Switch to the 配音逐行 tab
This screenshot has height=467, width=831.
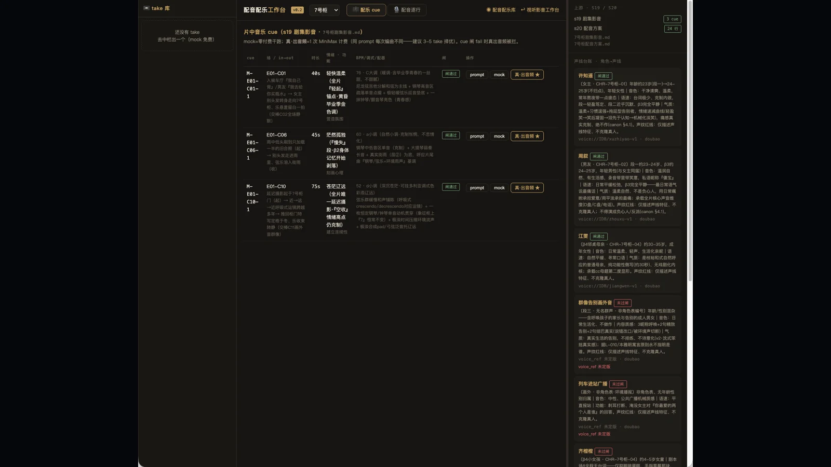click(407, 10)
